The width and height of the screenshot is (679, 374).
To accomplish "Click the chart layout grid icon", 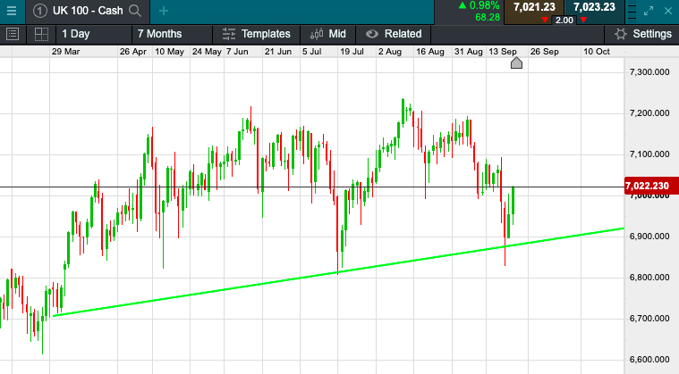I will pos(41,34).
